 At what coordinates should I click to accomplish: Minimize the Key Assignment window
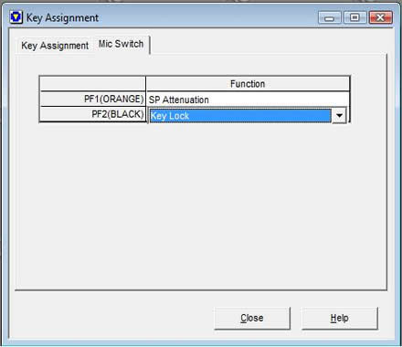330,17
